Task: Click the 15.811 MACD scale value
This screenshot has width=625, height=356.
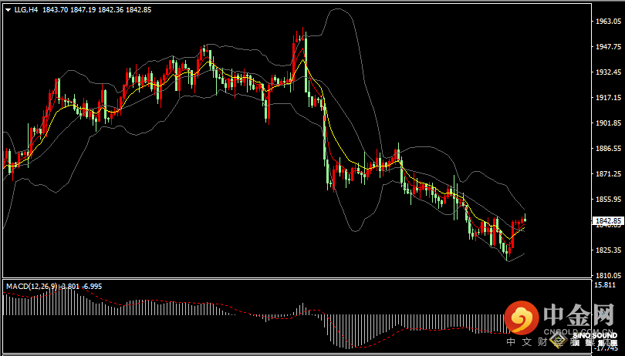Action: coord(606,285)
